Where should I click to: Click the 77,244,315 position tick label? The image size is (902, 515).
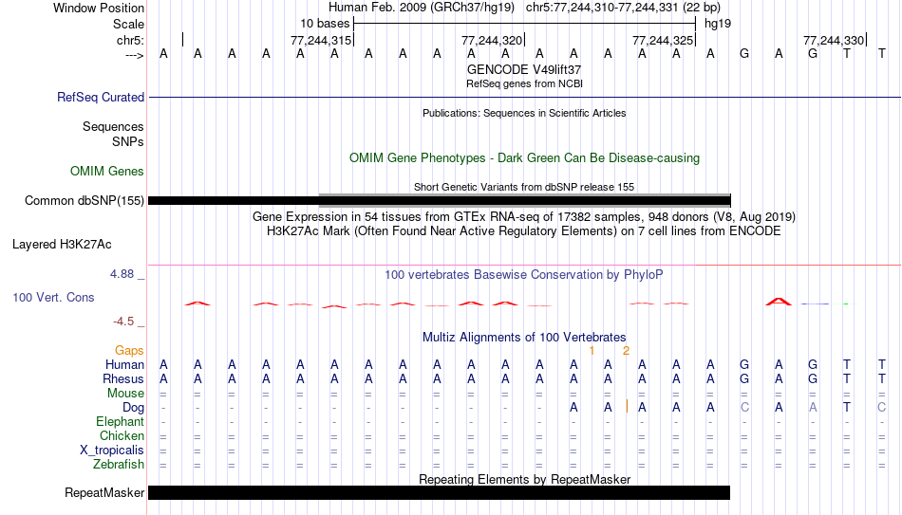[321, 40]
